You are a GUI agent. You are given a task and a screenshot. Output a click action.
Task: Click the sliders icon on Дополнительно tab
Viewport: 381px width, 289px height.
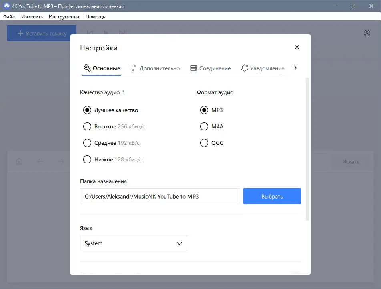click(134, 68)
